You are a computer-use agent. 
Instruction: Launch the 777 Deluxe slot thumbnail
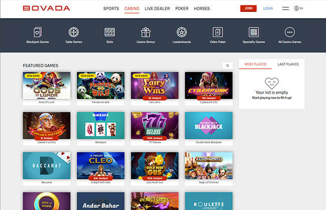point(154,125)
